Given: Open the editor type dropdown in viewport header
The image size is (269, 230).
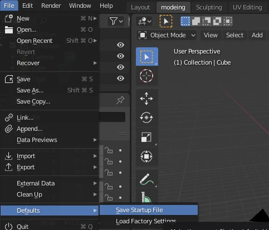Looking at the screenshot, I should click(x=144, y=21).
